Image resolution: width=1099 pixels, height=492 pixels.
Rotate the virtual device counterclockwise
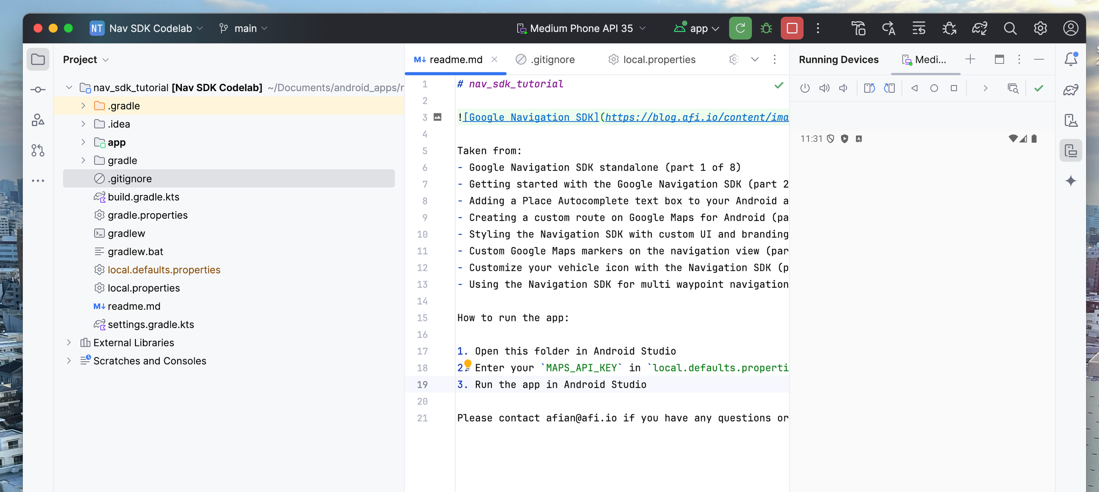869,88
